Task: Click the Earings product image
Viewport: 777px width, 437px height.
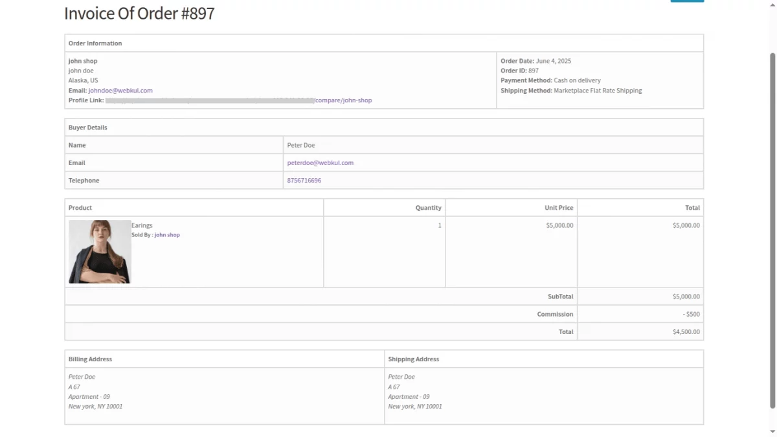Action: [x=100, y=251]
